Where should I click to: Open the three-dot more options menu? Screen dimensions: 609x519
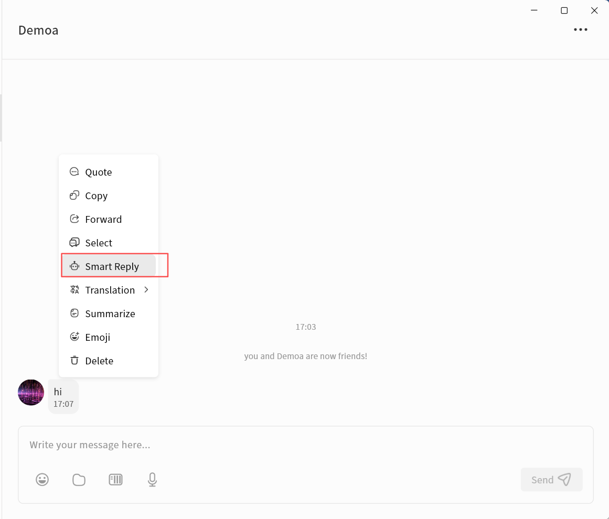coord(580,30)
